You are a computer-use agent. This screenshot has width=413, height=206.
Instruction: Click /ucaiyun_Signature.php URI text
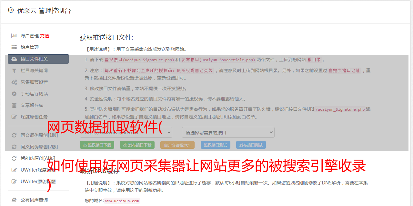pyautogui.click(x=340, y=109)
